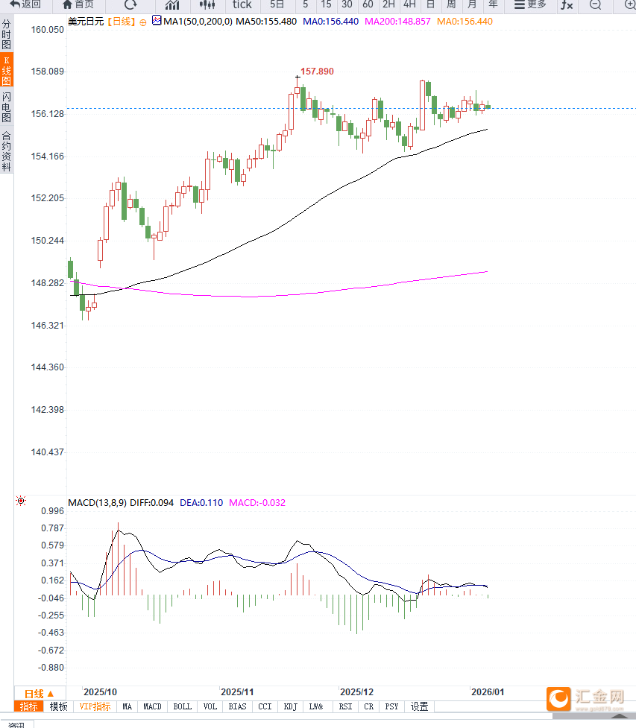
Task: Switch to the 4H timeframe
Action: point(409,4)
